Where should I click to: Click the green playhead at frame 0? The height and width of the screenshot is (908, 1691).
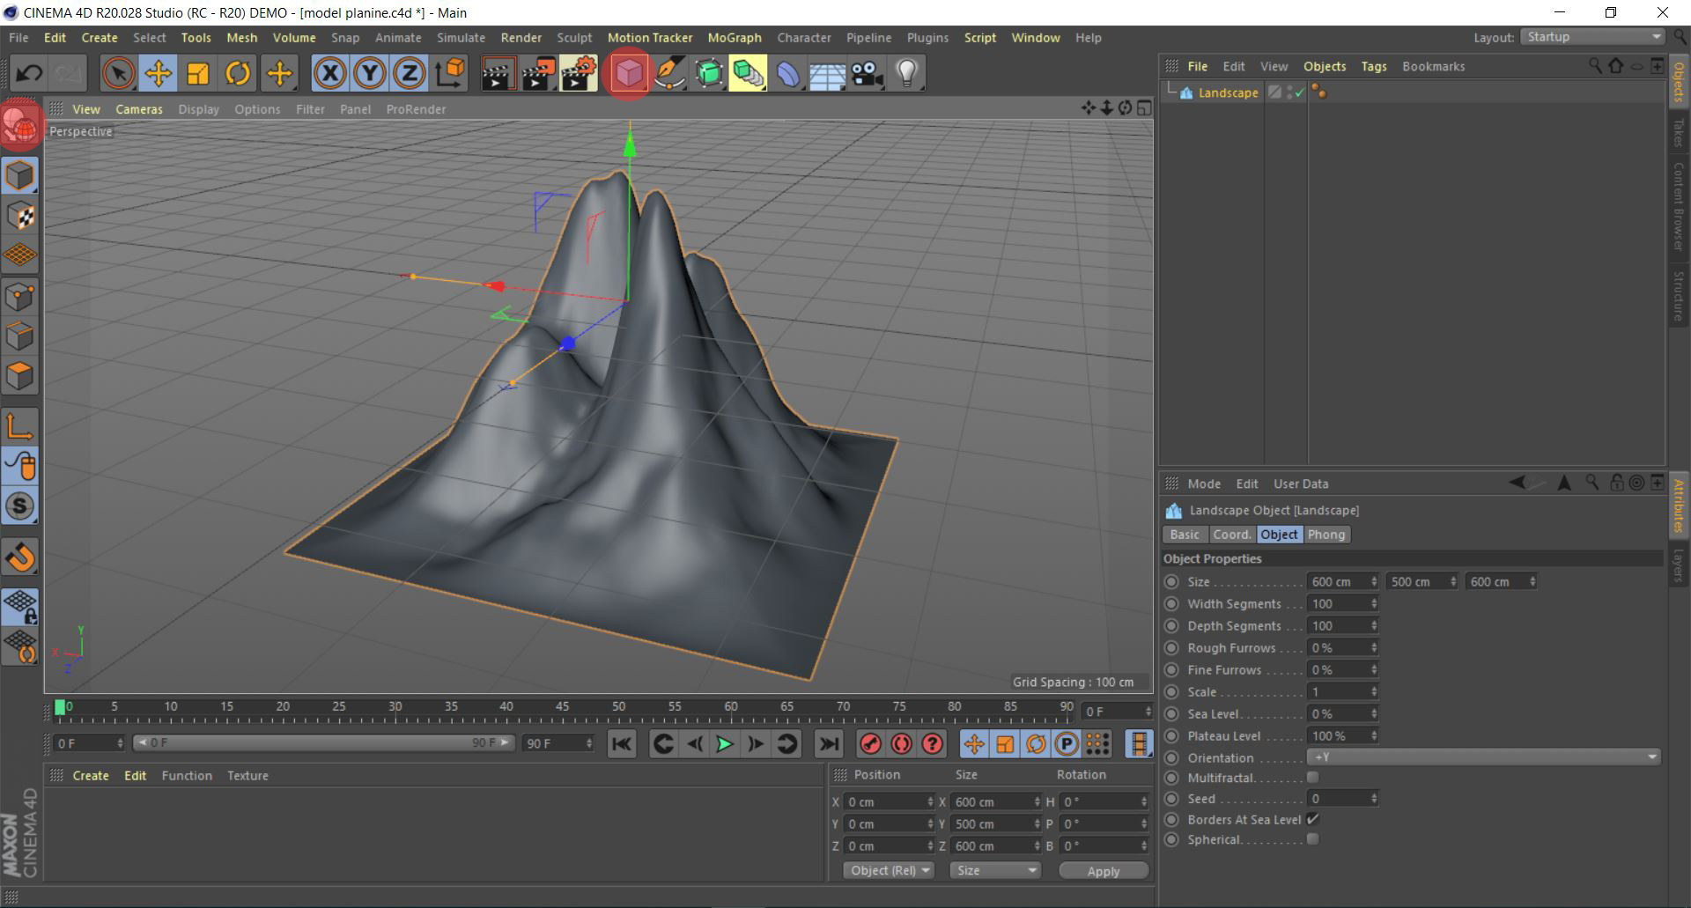60,707
